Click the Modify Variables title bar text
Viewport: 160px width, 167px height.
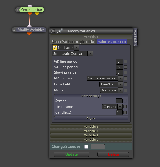click(81, 31)
